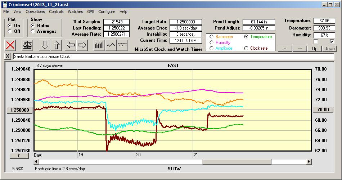Select Show Rates option
342x180 pixels.
click(x=33, y=26)
